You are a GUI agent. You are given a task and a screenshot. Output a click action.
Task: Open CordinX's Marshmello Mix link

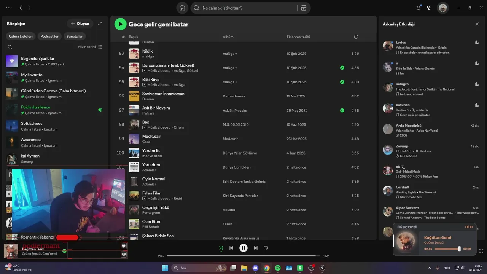click(411, 197)
